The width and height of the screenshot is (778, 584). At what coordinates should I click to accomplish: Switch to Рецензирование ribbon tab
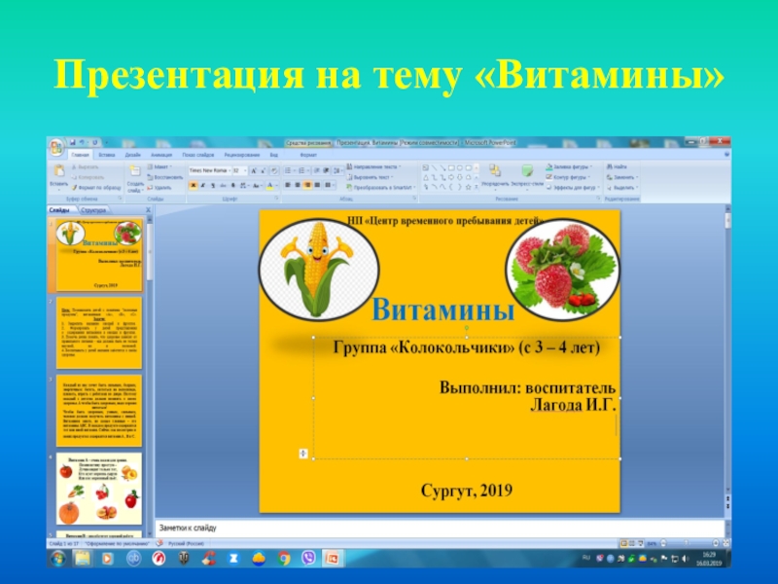pyautogui.click(x=241, y=155)
